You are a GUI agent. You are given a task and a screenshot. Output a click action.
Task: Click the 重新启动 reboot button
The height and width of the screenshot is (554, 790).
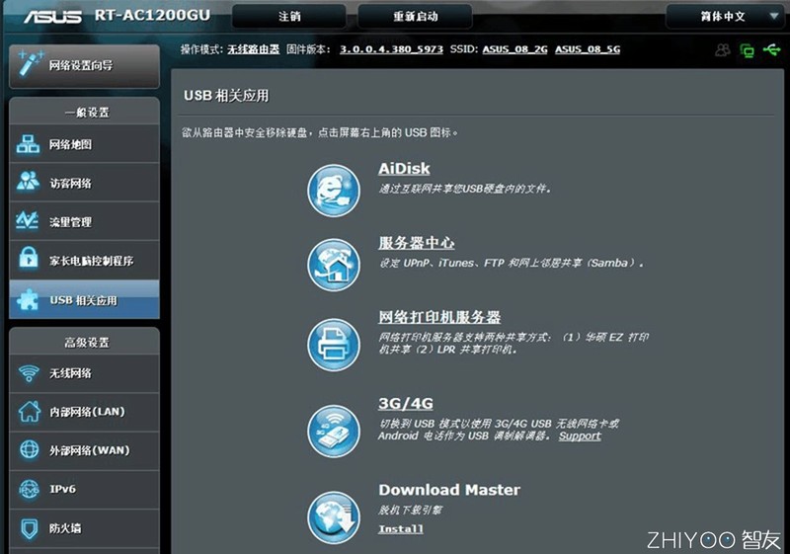pyautogui.click(x=415, y=16)
